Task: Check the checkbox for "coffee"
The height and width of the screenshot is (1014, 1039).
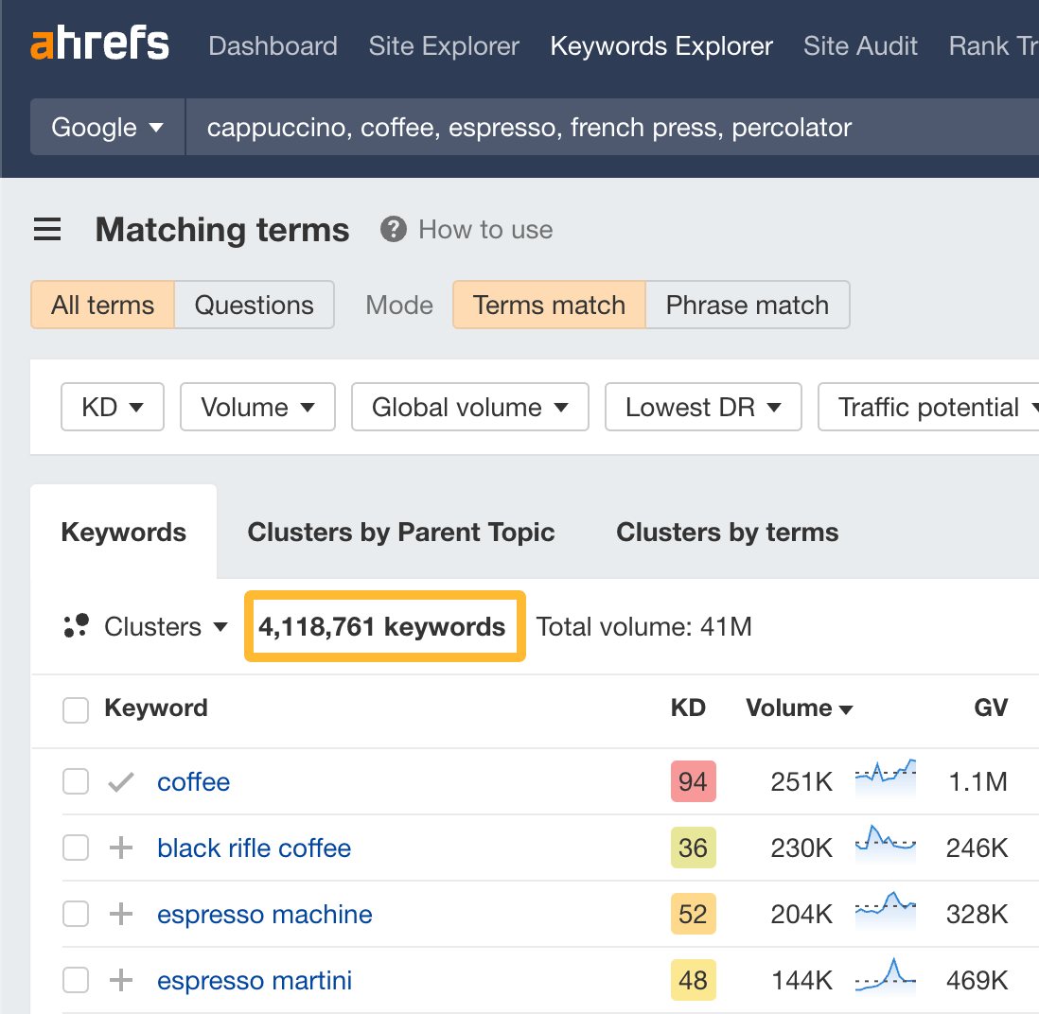Action: point(75,781)
